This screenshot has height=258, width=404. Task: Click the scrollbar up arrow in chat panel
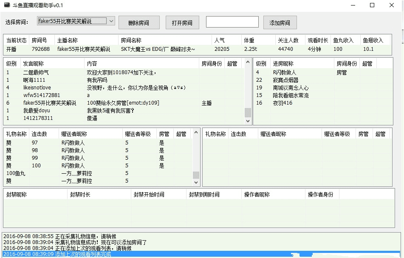coord(248,61)
